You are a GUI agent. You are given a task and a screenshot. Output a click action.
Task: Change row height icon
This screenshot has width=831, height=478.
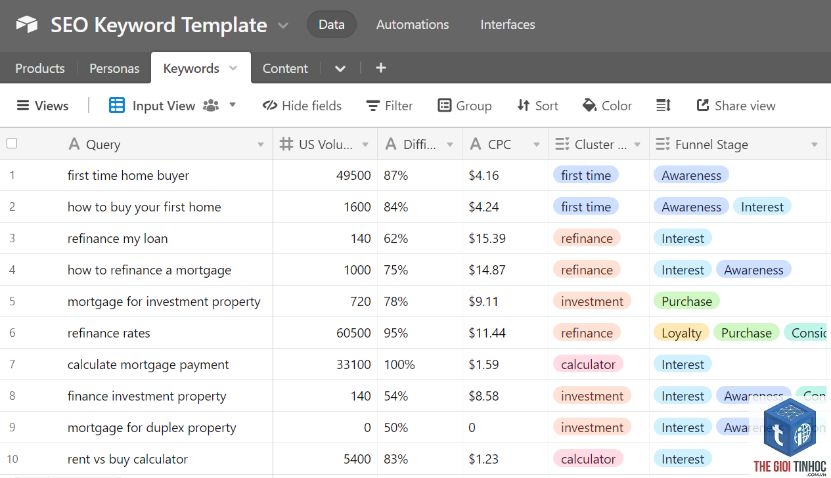click(663, 106)
